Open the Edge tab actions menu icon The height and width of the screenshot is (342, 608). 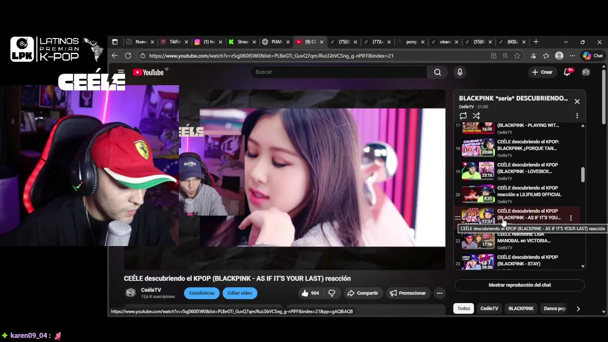pyautogui.click(x=114, y=42)
